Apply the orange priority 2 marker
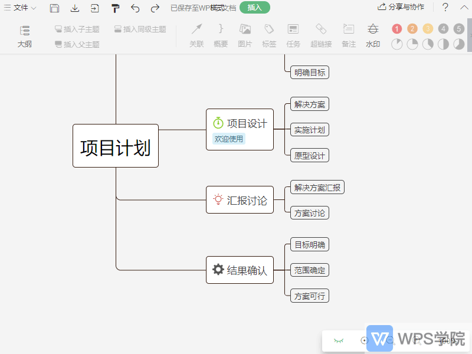472x354 pixels. 412,29
